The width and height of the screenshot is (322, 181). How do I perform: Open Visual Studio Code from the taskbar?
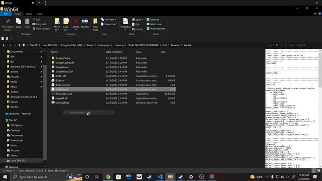[160, 176]
